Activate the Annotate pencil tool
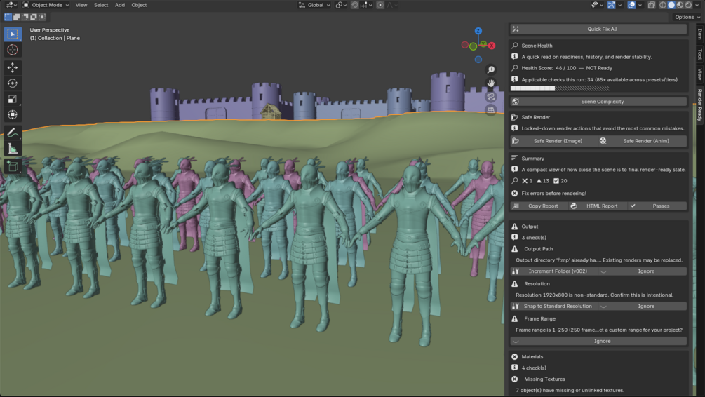The width and height of the screenshot is (705, 397). pos(12,133)
